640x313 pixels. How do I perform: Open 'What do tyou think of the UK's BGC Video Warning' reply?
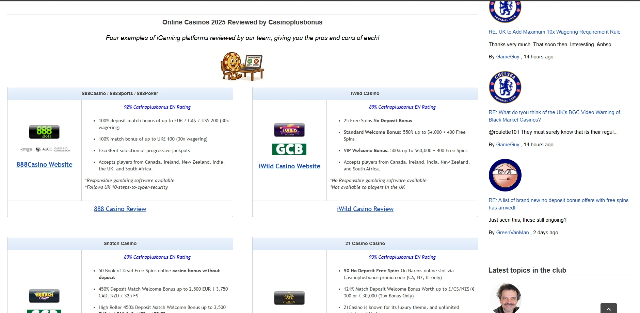coord(554,116)
